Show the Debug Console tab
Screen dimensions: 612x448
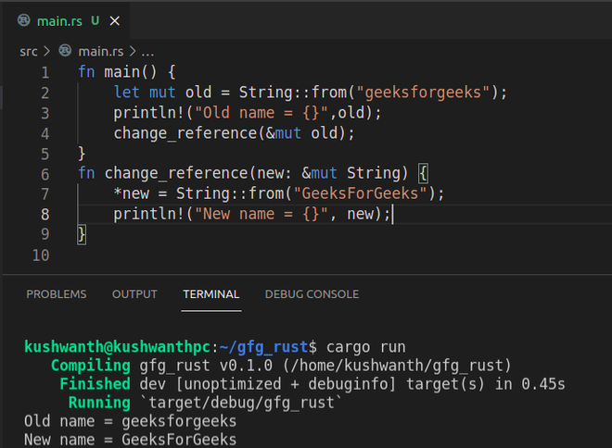(x=312, y=294)
